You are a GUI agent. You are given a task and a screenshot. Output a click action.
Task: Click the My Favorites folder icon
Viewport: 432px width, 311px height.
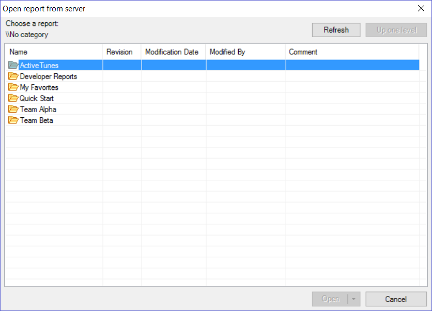click(13, 87)
